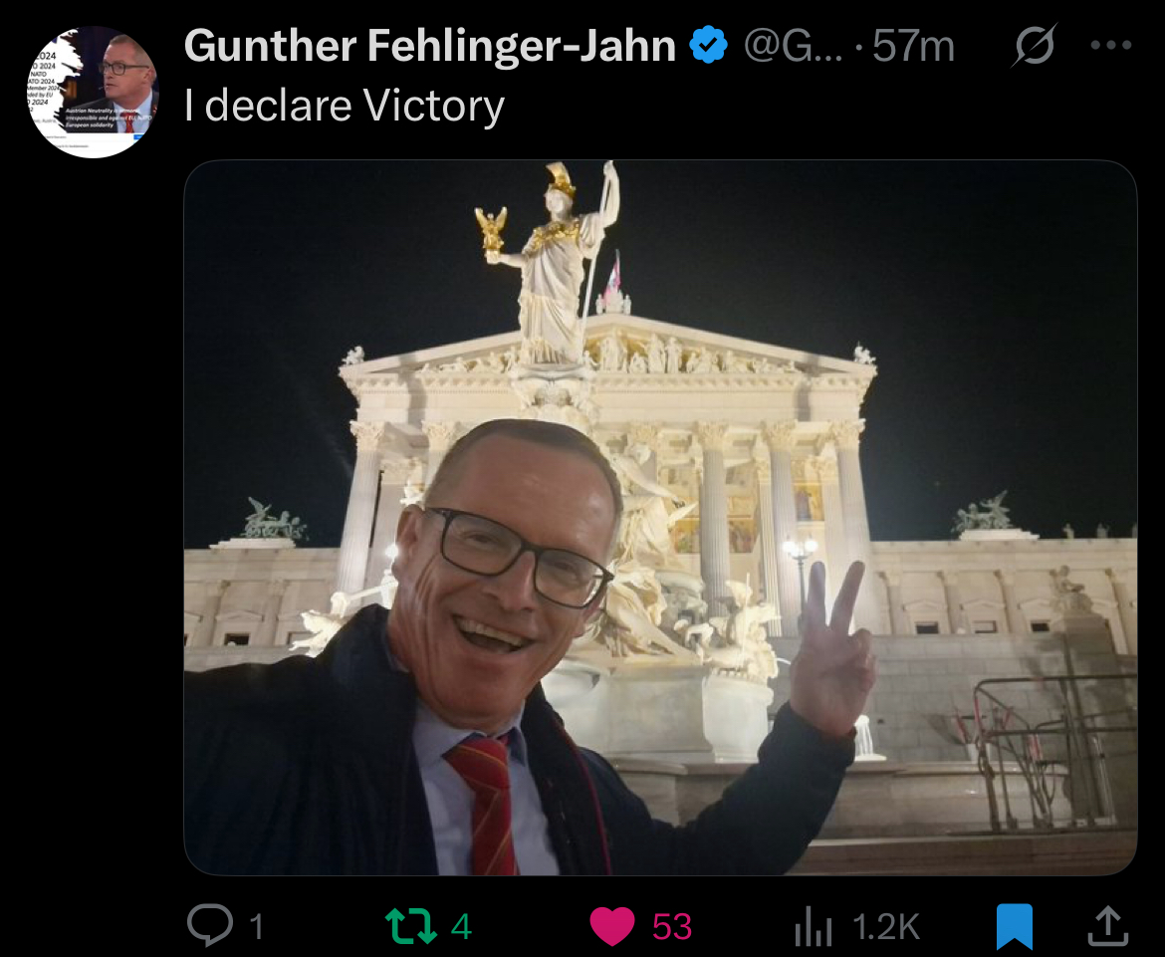
Task: Remove the bookmark with the blue bookmark icon
Action: pos(1015,926)
